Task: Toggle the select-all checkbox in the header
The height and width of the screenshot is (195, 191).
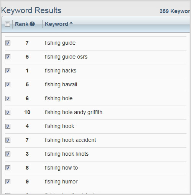Action: [x=7, y=24]
